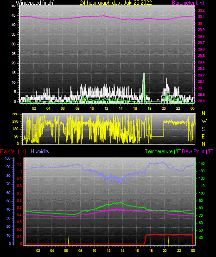Click the 'Barometer (.in)' axis title
Image resolution: width=216 pixels, height=257 pixels.
coord(188,2)
